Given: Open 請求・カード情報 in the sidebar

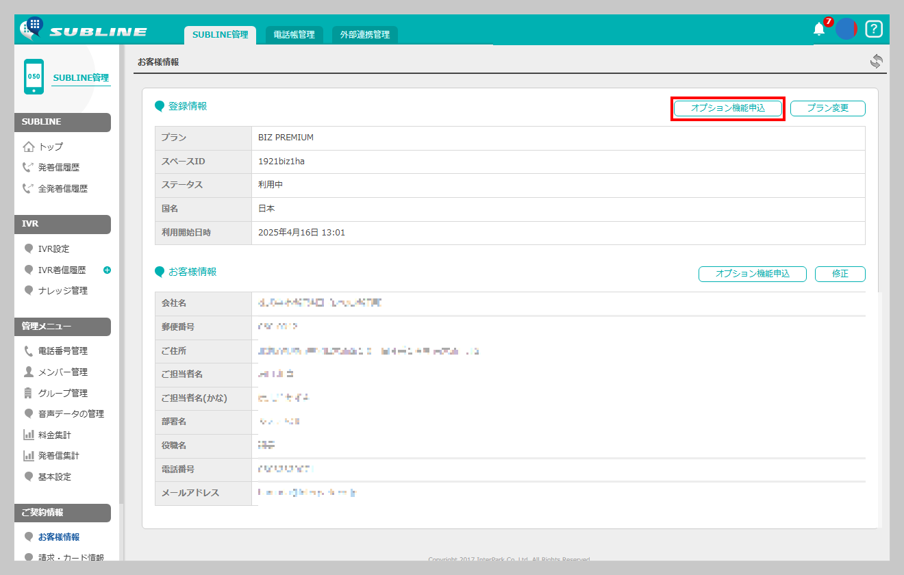Looking at the screenshot, I should 71,557.
